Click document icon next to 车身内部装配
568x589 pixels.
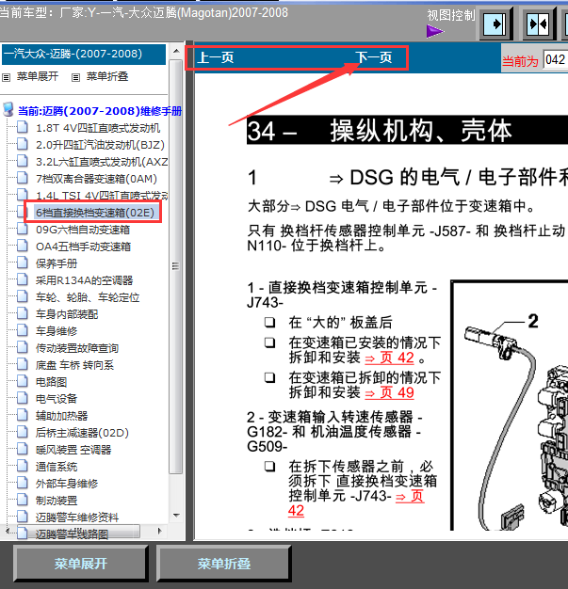(x=23, y=313)
